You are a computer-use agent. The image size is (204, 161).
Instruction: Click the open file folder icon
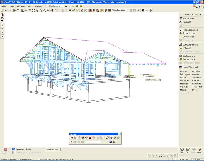point(2,10)
